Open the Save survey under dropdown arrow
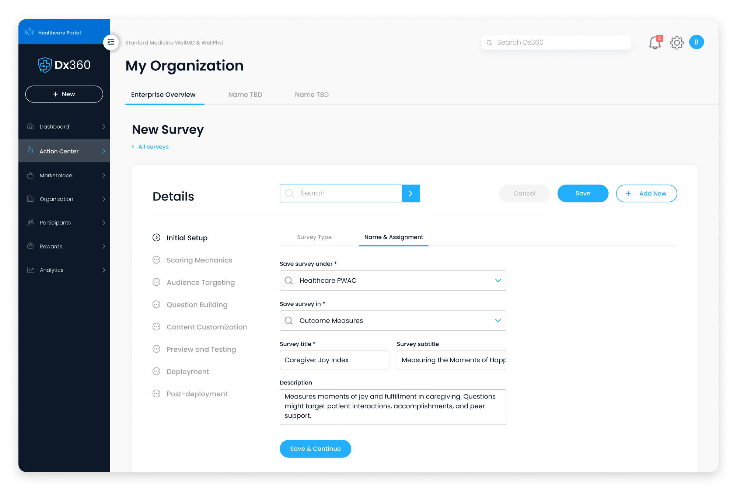This screenshot has height=491, width=737. click(498, 281)
